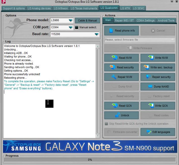Click the Repair NVM wrench icon

click(114, 77)
